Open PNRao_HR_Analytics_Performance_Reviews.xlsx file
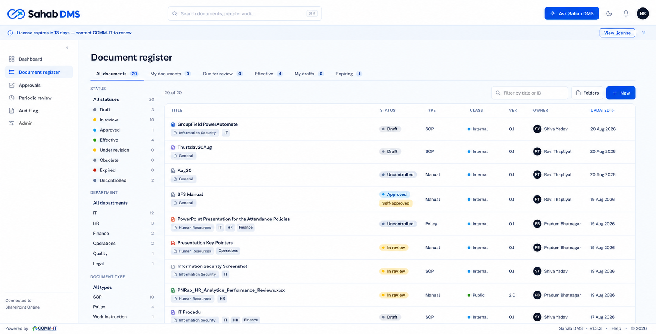 click(x=231, y=290)
